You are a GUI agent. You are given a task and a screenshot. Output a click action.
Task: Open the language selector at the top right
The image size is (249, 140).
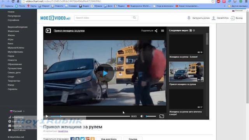(x=237, y=10)
